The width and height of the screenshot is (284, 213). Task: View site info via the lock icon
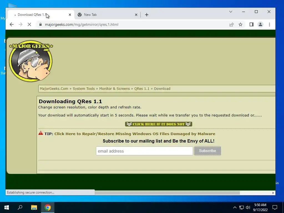[x=40, y=24]
